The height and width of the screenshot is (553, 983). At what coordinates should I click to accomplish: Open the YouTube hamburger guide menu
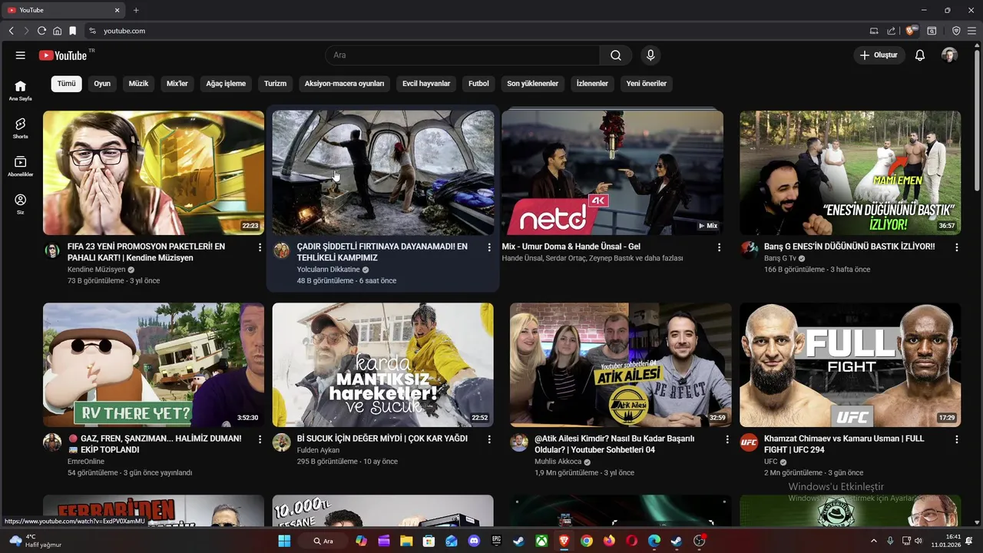(21, 55)
